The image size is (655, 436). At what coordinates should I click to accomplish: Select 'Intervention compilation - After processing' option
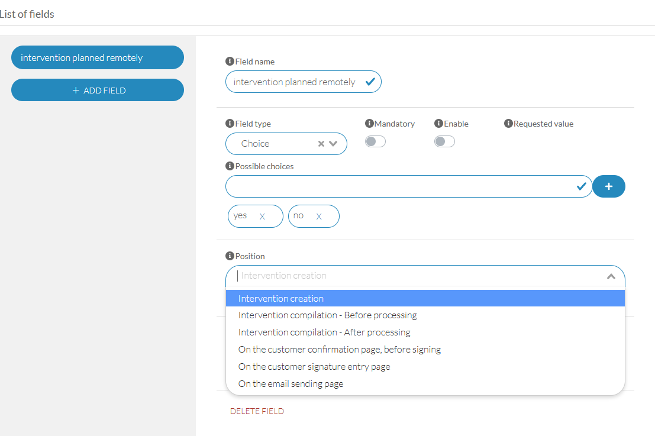click(x=425, y=332)
